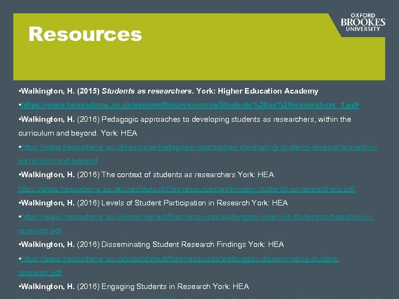
Task: Open the walkington-students-as-researchers.pdf link
Action: (x=187, y=189)
